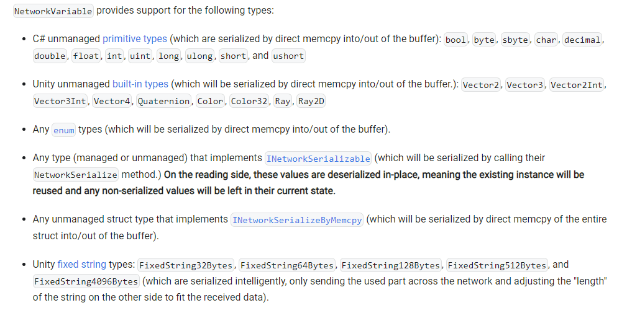Follow the enum link

click(63, 130)
